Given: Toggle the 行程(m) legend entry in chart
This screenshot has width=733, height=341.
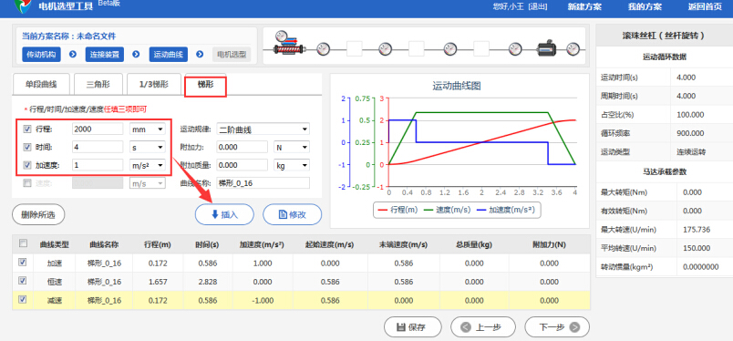Looking at the screenshot, I should (x=397, y=211).
